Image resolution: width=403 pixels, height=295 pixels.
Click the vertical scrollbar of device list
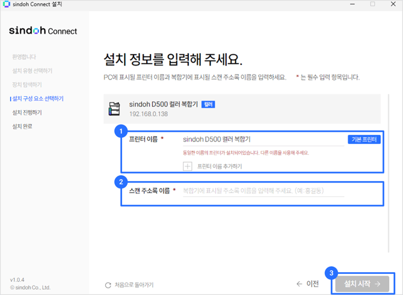(389, 173)
